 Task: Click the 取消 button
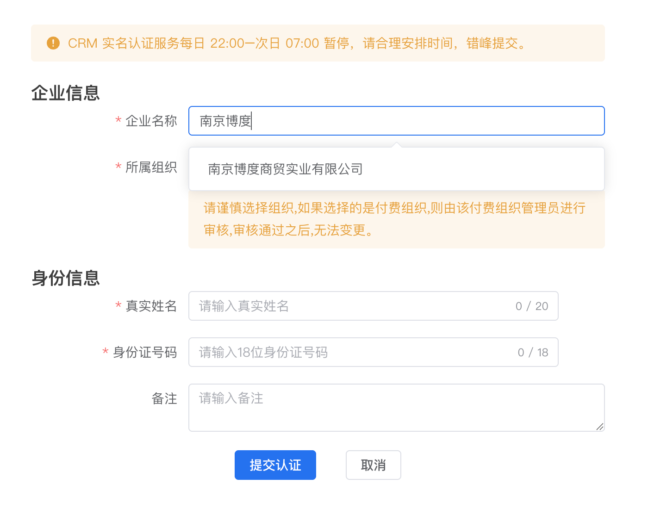[x=374, y=465]
